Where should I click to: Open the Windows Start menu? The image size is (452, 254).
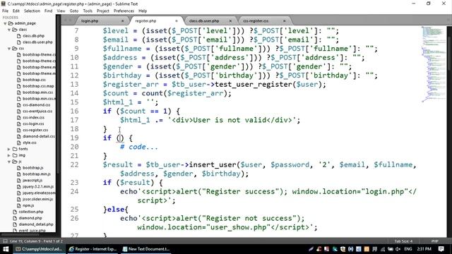click(6, 249)
